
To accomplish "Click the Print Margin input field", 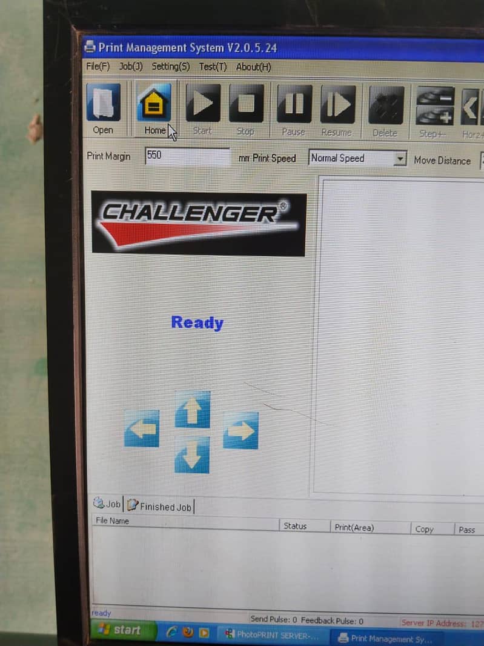I will tap(187, 156).
